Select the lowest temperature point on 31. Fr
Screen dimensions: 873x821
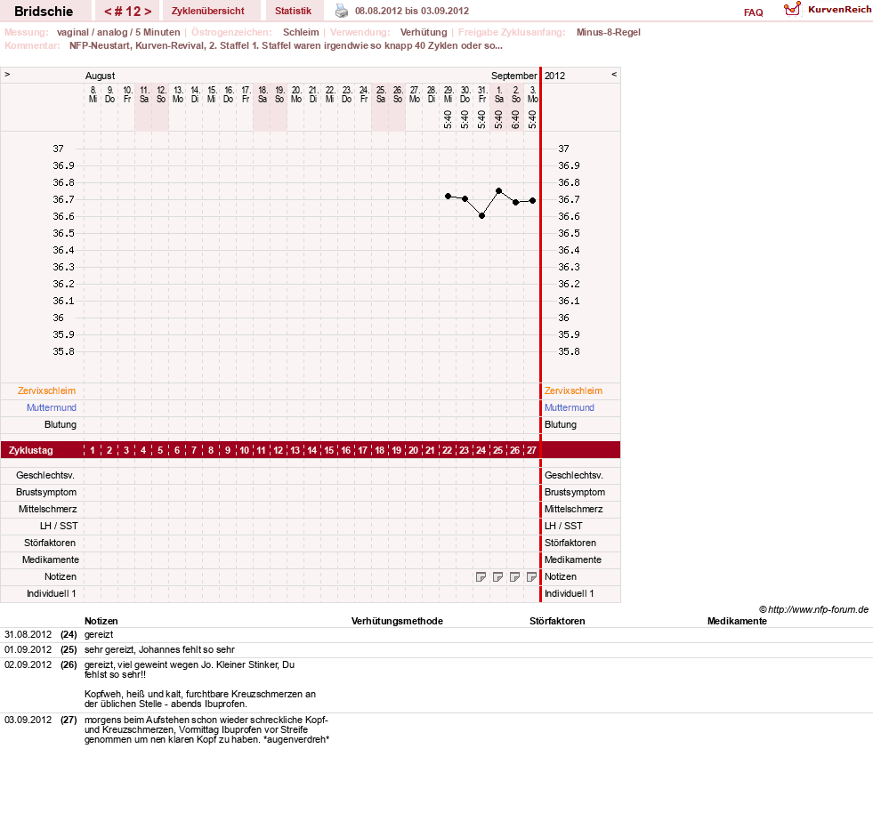[482, 216]
